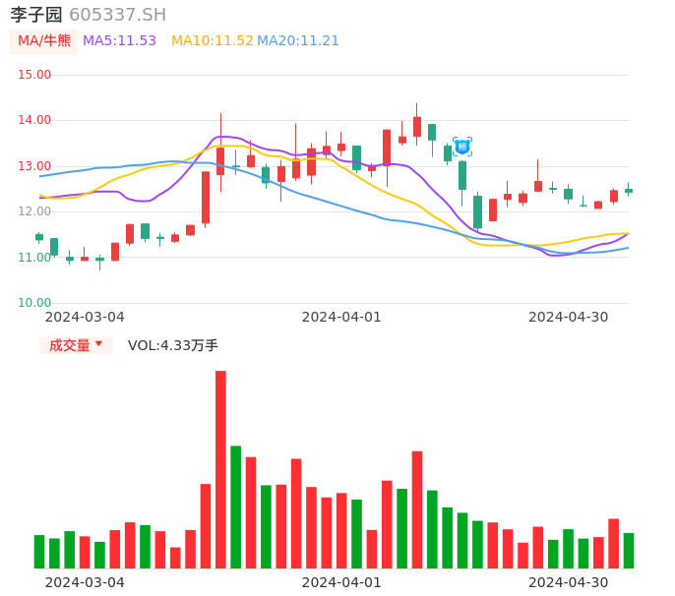675x596 pixels.
Task: Select the MA/牛熊 indicator button
Action: pyautogui.click(x=44, y=41)
